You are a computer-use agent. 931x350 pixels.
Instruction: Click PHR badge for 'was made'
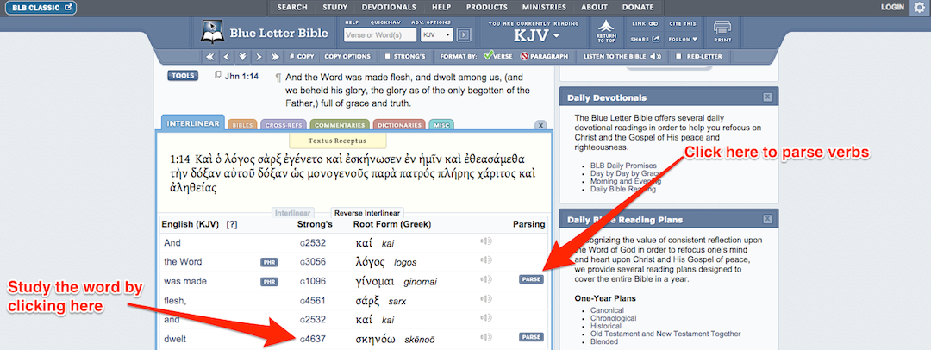coord(269,282)
